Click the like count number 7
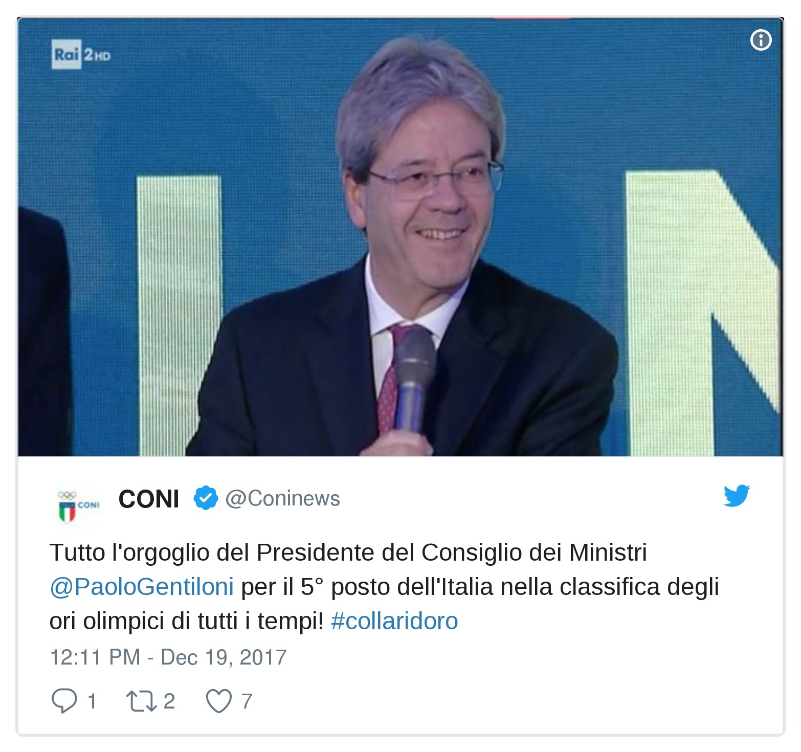The height and width of the screenshot is (752, 801). pos(247,701)
